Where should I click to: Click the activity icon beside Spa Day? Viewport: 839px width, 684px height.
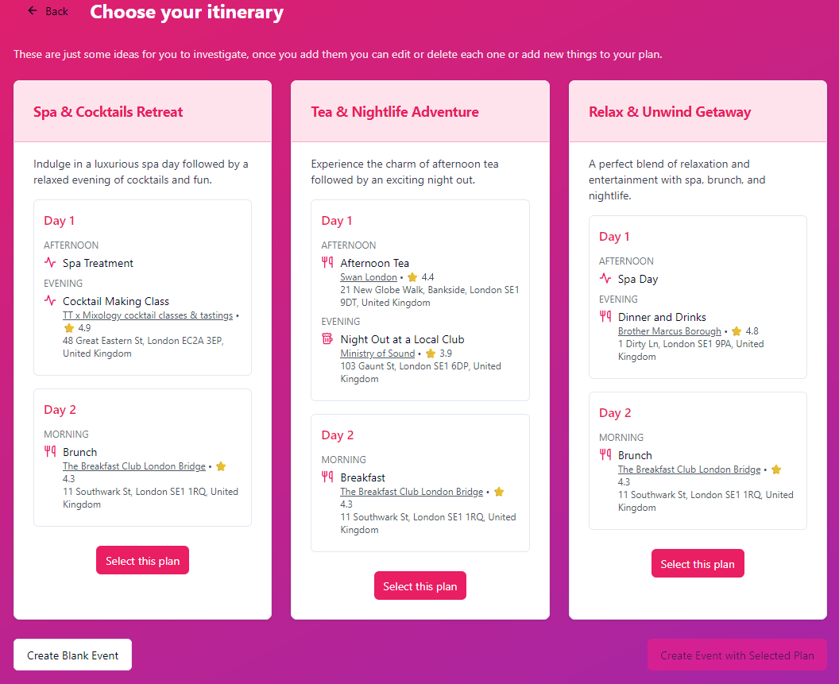605,278
